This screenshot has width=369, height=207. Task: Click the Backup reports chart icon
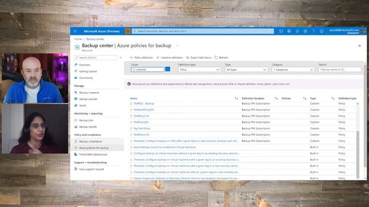76,126
